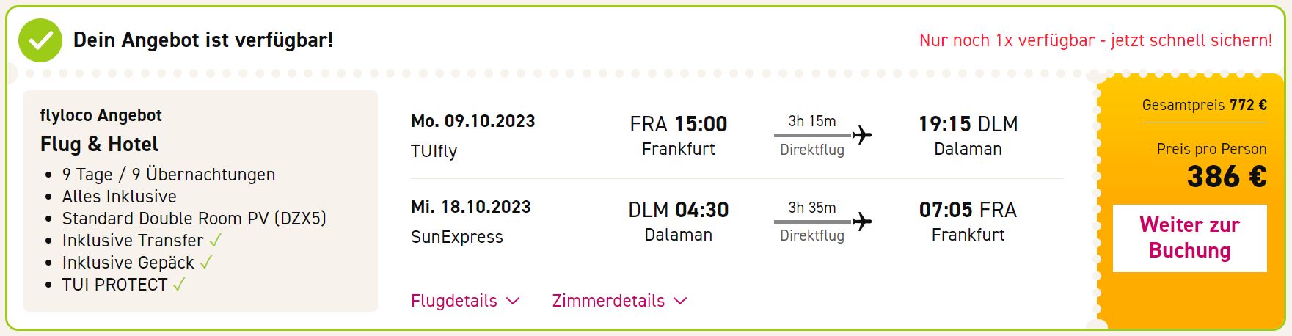This screenshot has width=1292, height=336.
Task: Select the SunExpress airline label
Action: pyautogui.click(x=457, y=237)
